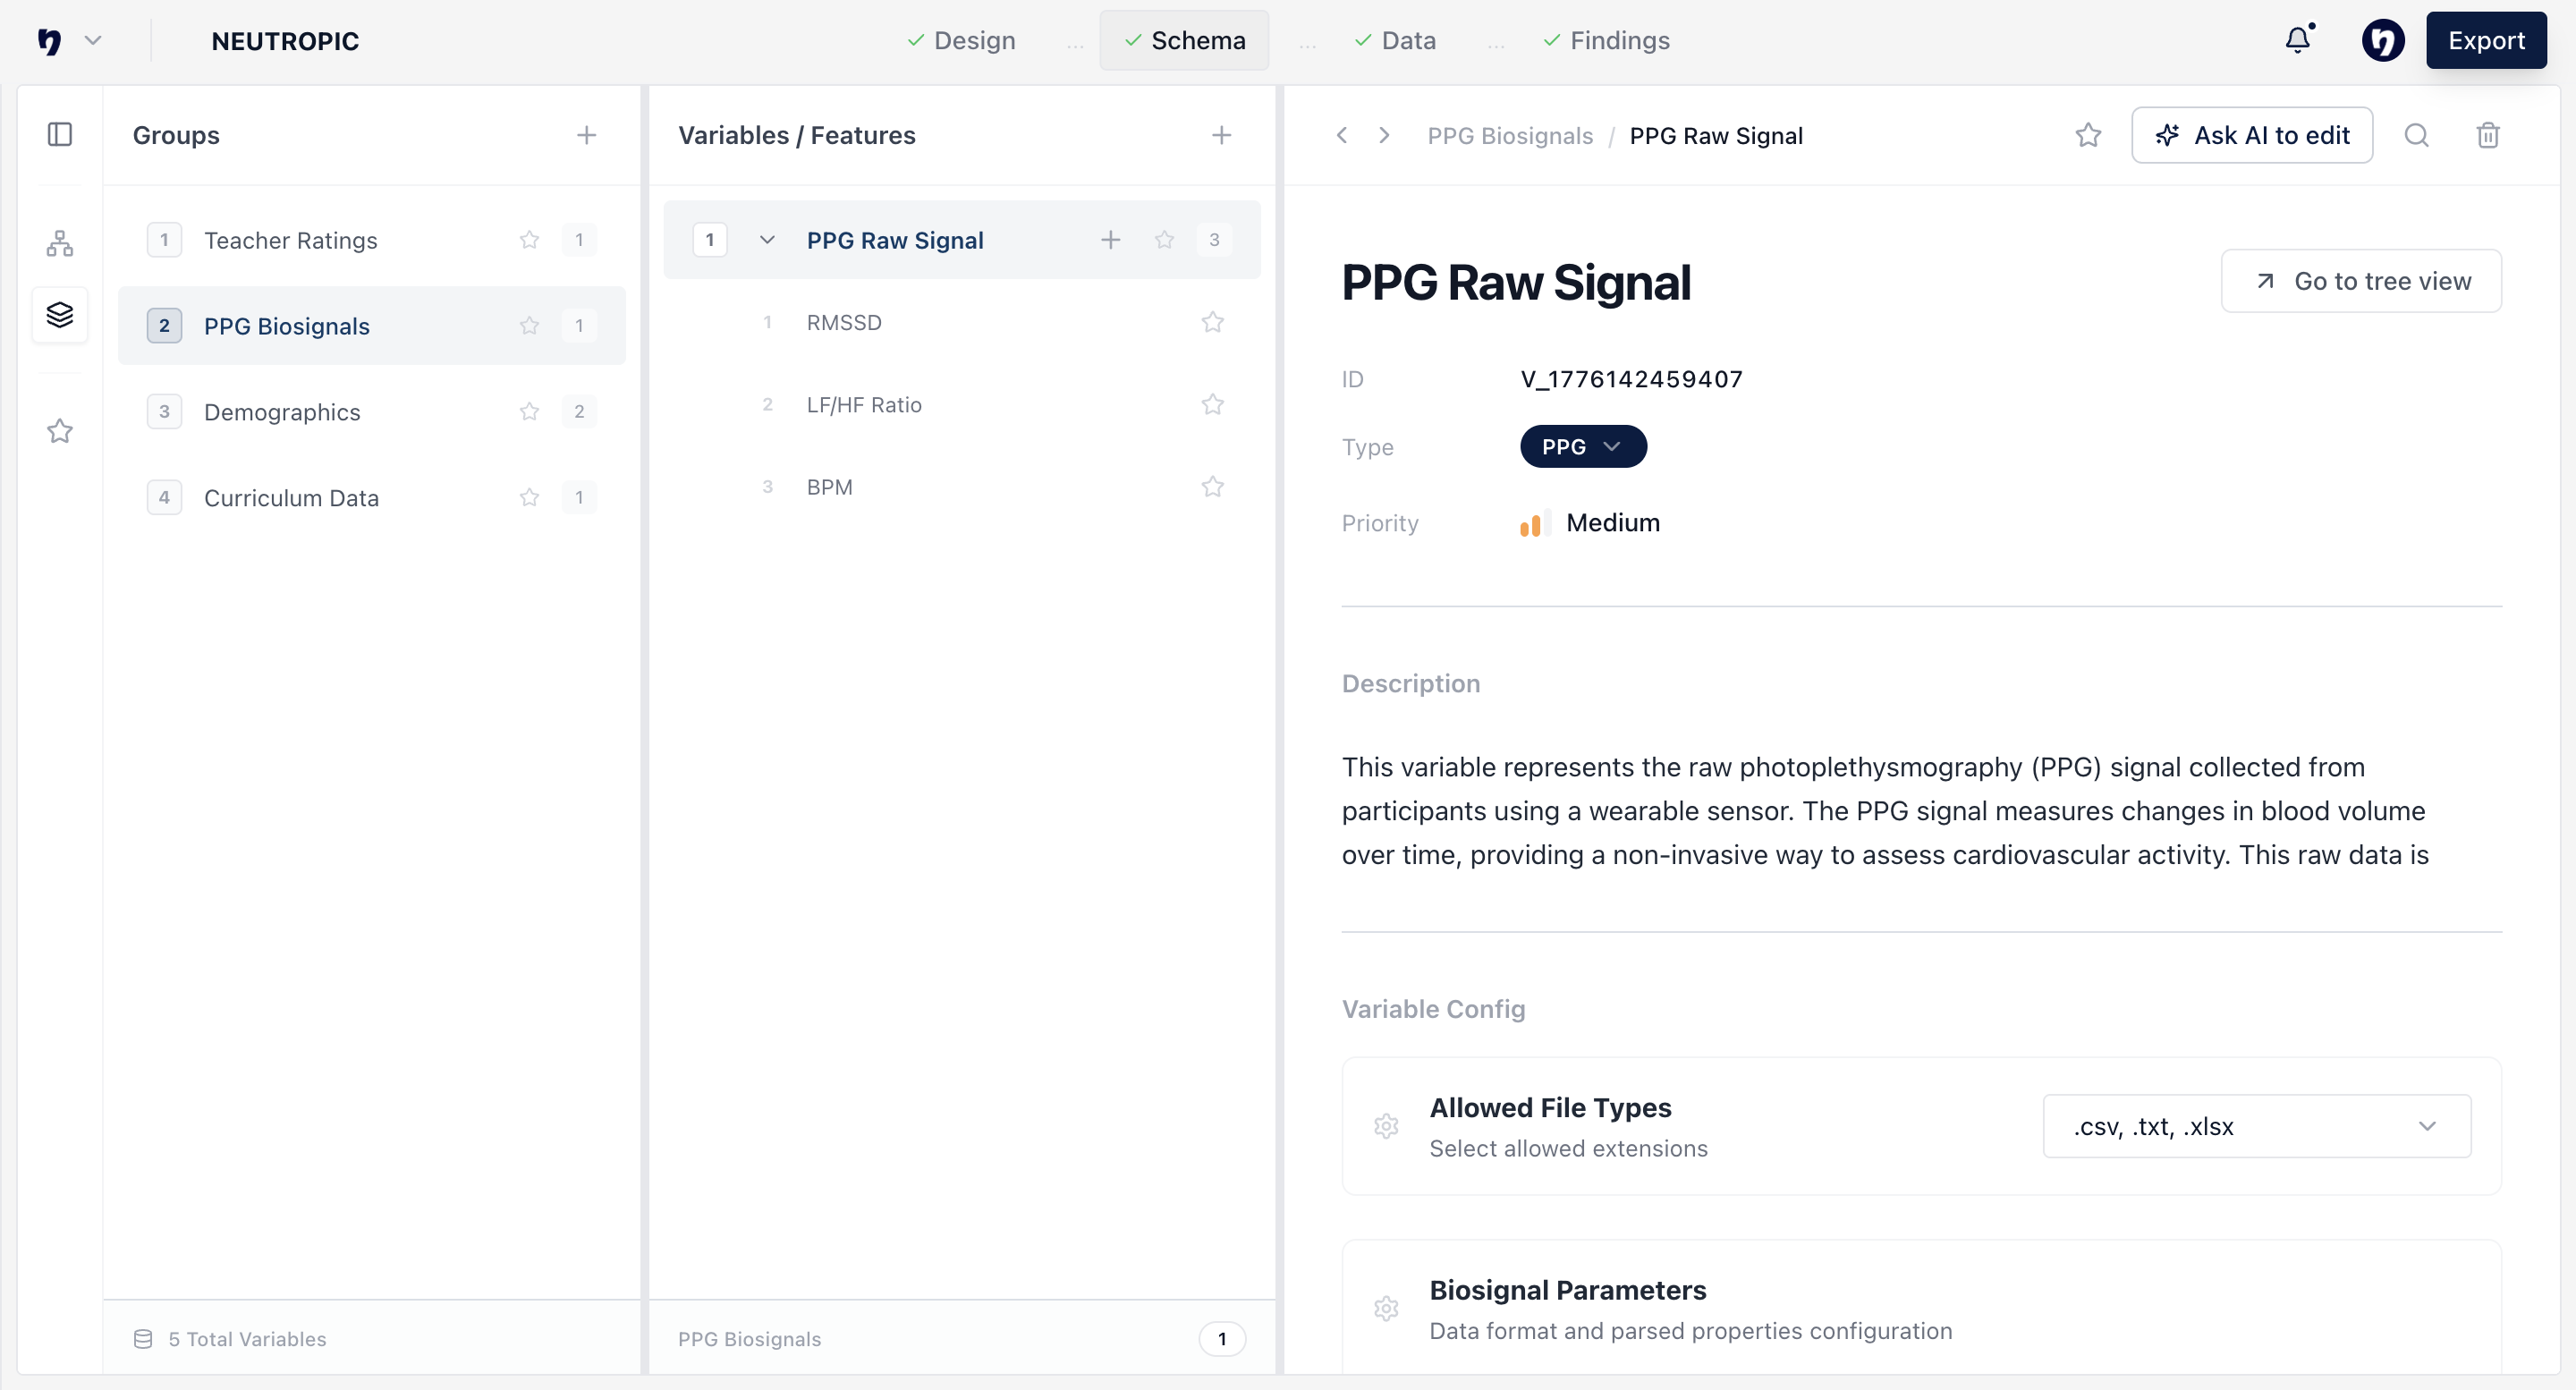This screenshot has height=1390, width=2576.
Task: Expand Allowed File Types dropdown
Action: click(x=2256, y=1126)
